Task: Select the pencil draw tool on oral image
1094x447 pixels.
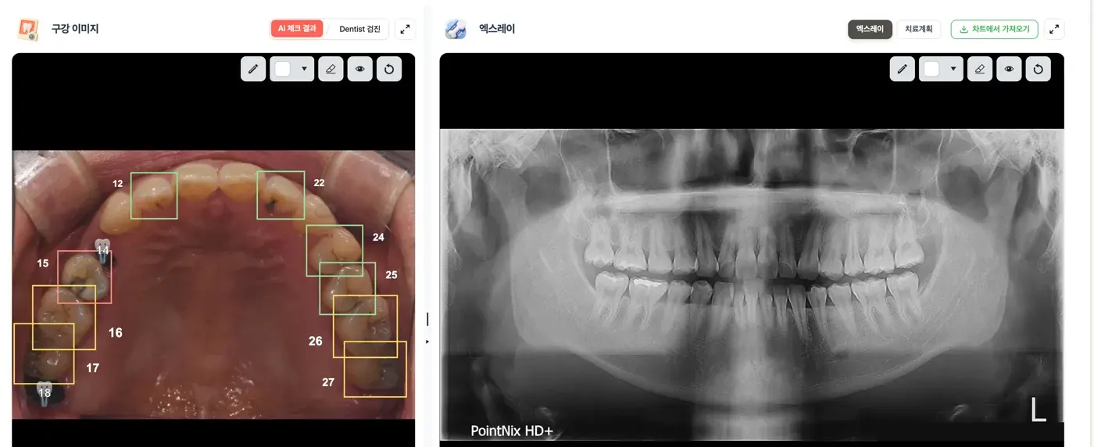Action: [x=253, y=69]
